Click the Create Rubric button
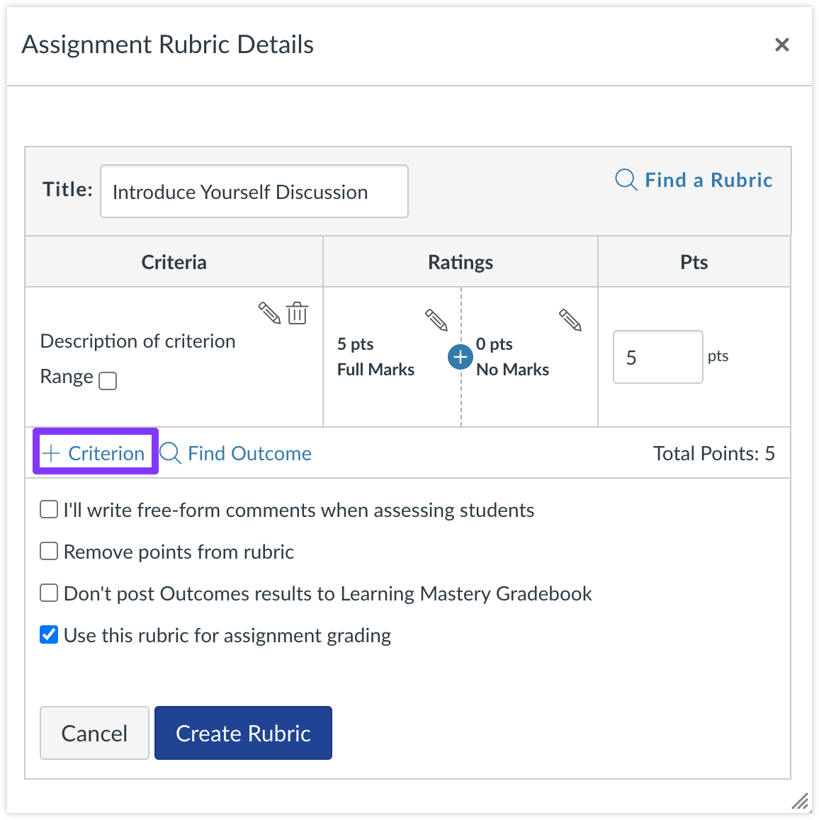 (x=243, y=733)
